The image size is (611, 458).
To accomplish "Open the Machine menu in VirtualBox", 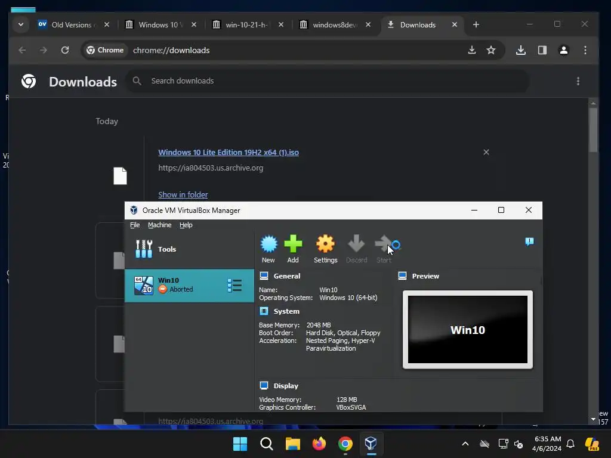I will click(159, 225).
